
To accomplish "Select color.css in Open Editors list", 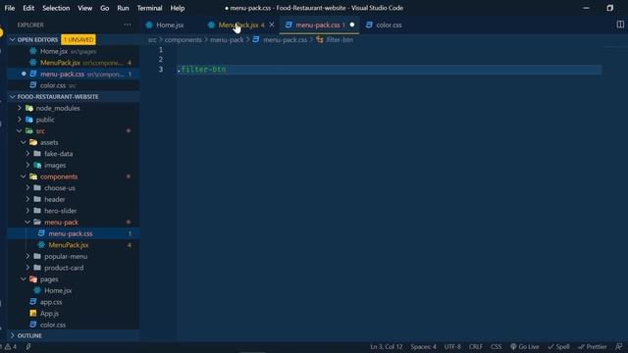I will tap(74, 85).
